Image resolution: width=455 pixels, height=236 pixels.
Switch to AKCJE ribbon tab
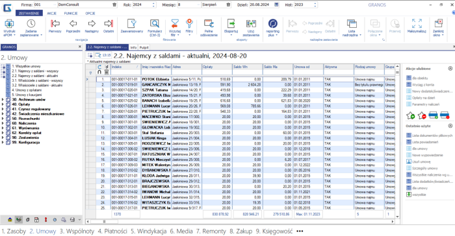[51, 14]
